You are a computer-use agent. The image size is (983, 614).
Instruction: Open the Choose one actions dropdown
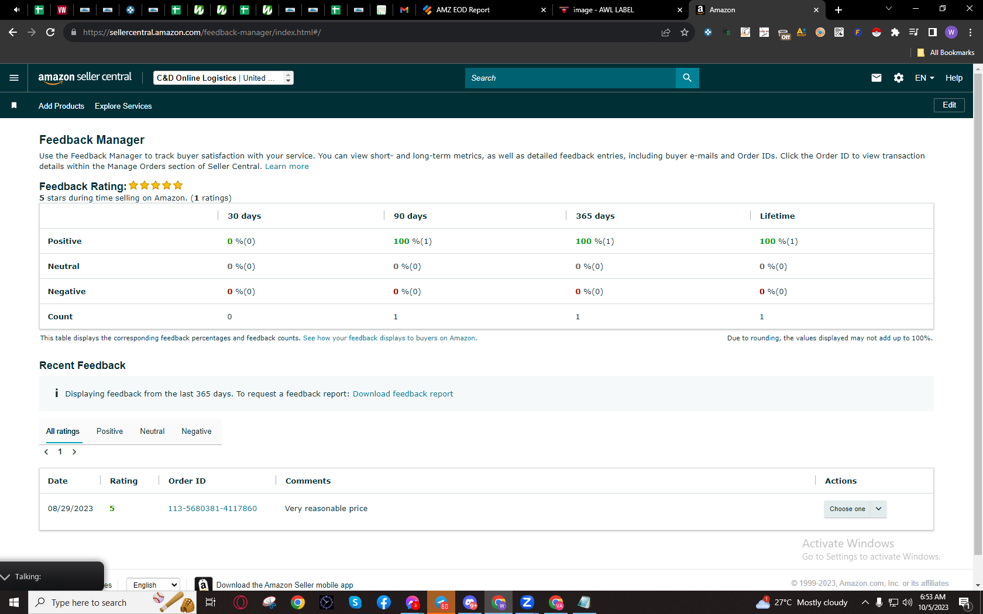pyautogui.click(x=855, y=509)
